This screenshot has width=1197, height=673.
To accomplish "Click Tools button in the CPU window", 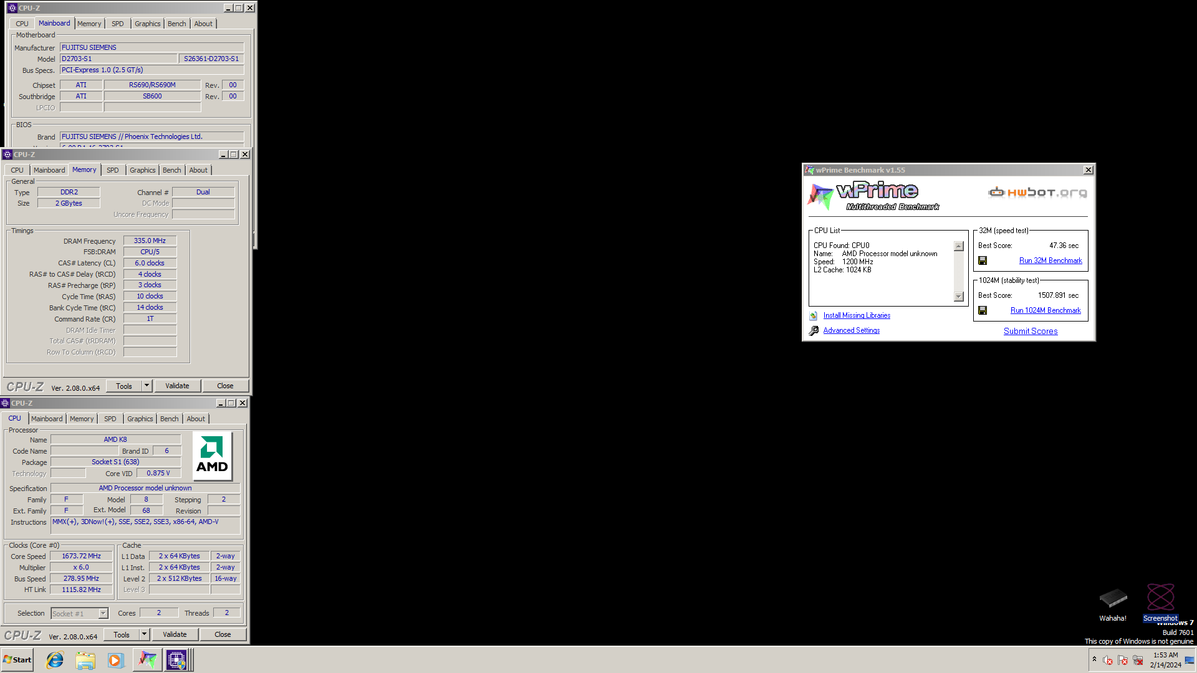I will click(x=122, y=634).
